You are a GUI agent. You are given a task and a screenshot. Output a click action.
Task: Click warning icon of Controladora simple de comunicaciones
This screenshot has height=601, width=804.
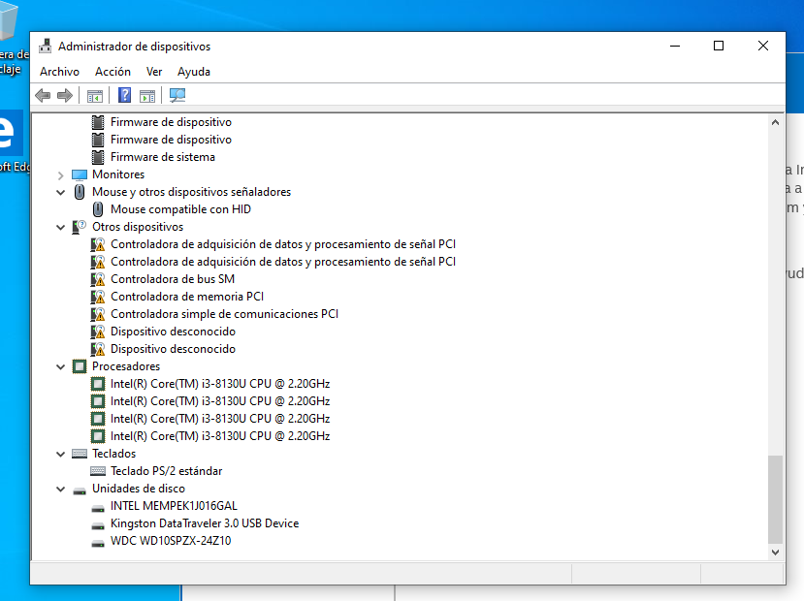pos(98,314)
